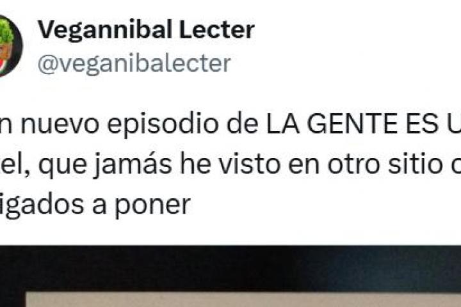Open the attached photo below the tweet
461x307 pixels.
230,276
